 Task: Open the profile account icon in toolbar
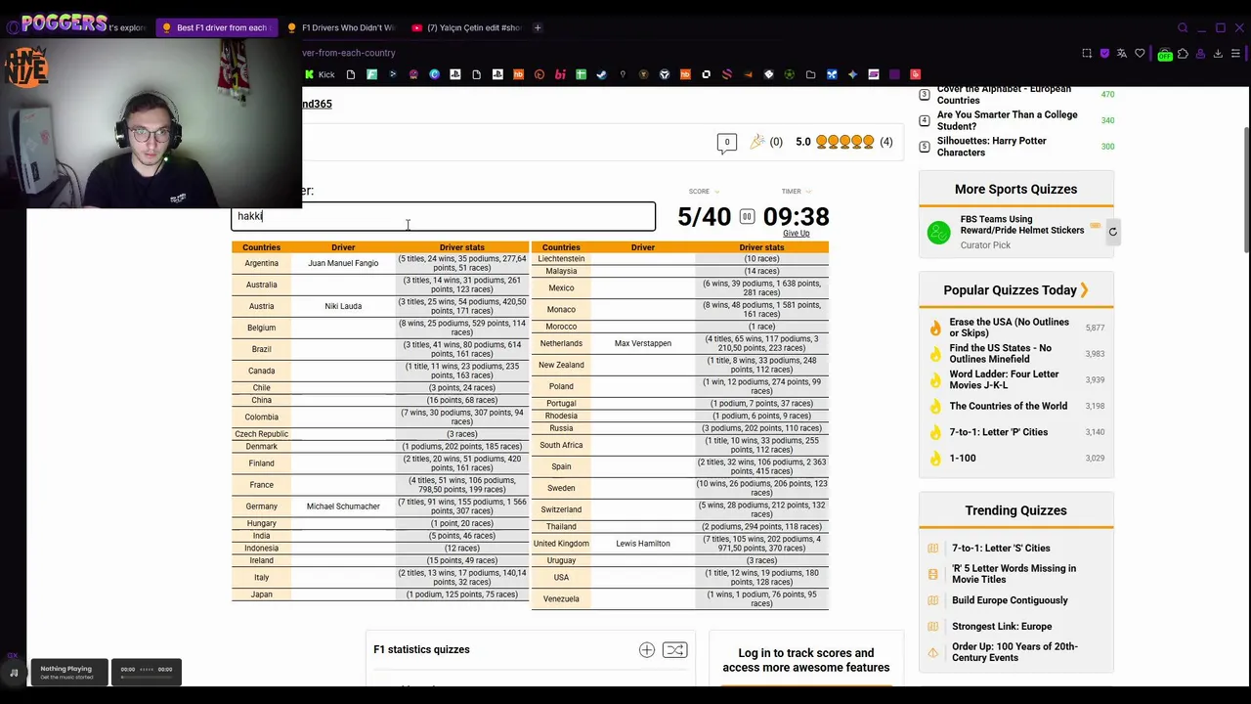[1200, 54]
